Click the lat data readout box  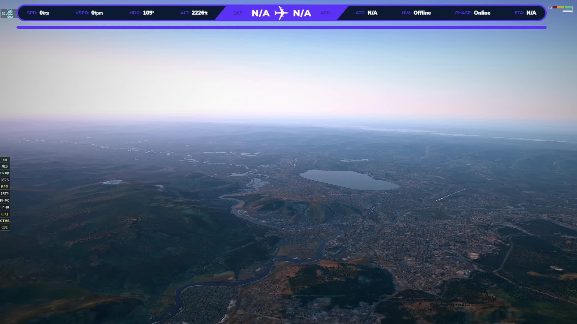tap(8, 13)
